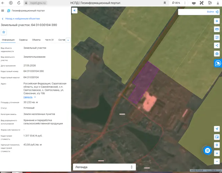Open the hamburger main menu
222x173 pixels.
(2, 11)
